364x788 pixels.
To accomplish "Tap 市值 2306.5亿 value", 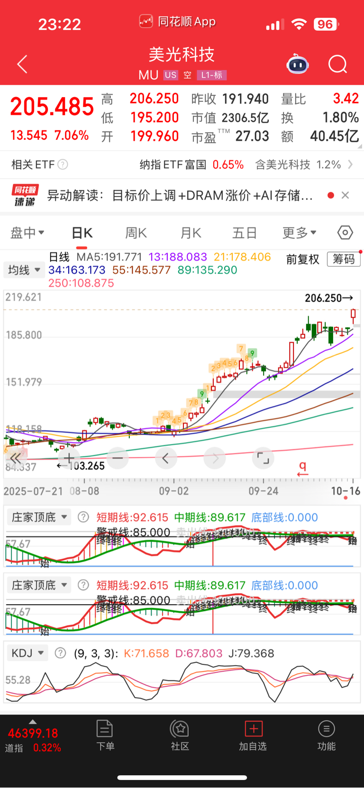I will [x=245, y=118].
